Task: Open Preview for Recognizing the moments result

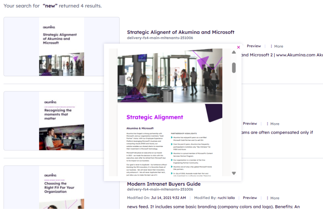Action: [250, 124]
